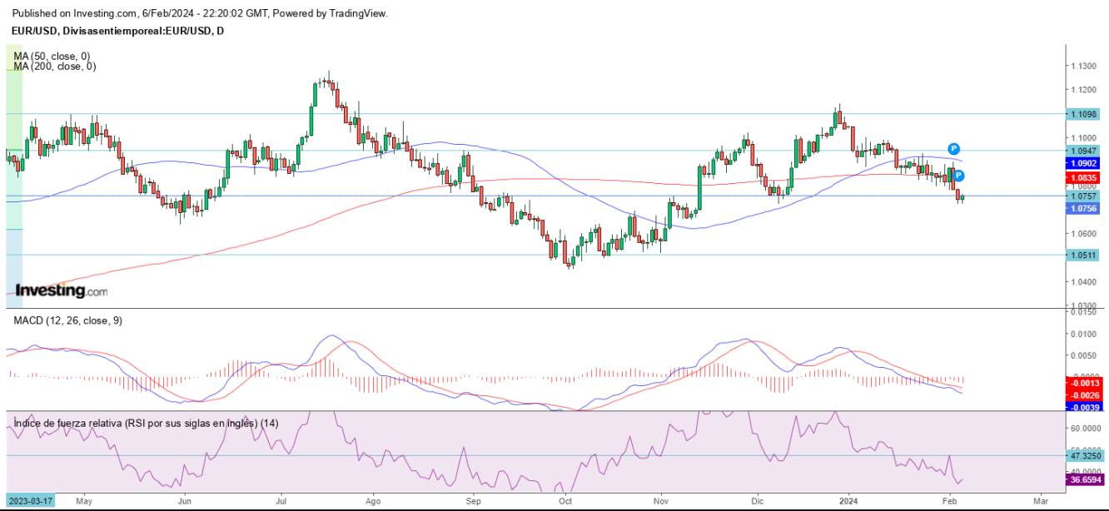Click the 2023-03-17 date tag on time axis

coord(31,502)
